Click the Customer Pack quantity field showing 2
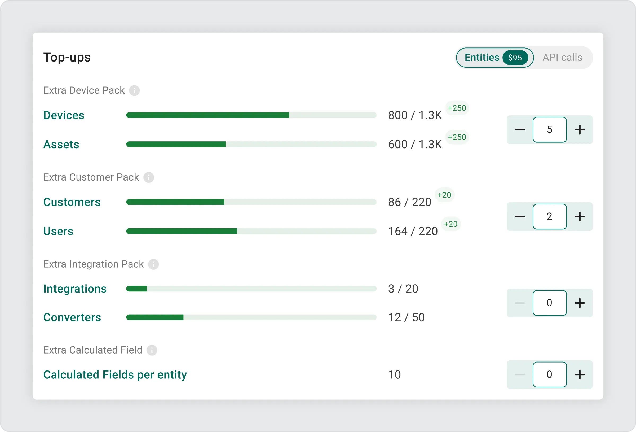636x432 pixels. [x=550, y=216]
